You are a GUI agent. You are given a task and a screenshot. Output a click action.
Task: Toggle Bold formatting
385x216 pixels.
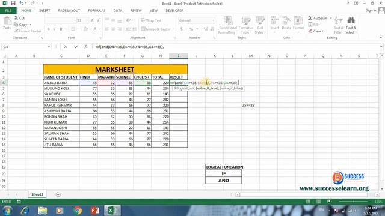point(48,29)
